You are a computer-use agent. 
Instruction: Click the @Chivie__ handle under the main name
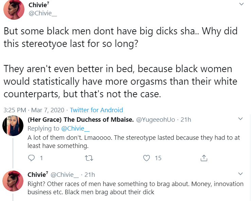[x=42, y=13]
